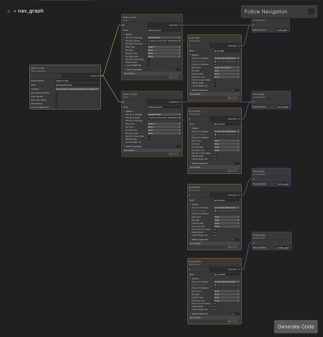Uncheck Launch Single Top in go_to_items
The image size is (323, 337).
215,235
